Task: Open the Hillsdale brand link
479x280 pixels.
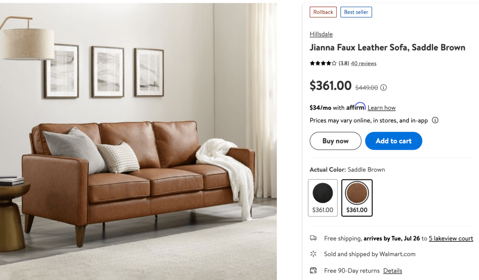Action: pyautogui.click(x=321, y=34)
